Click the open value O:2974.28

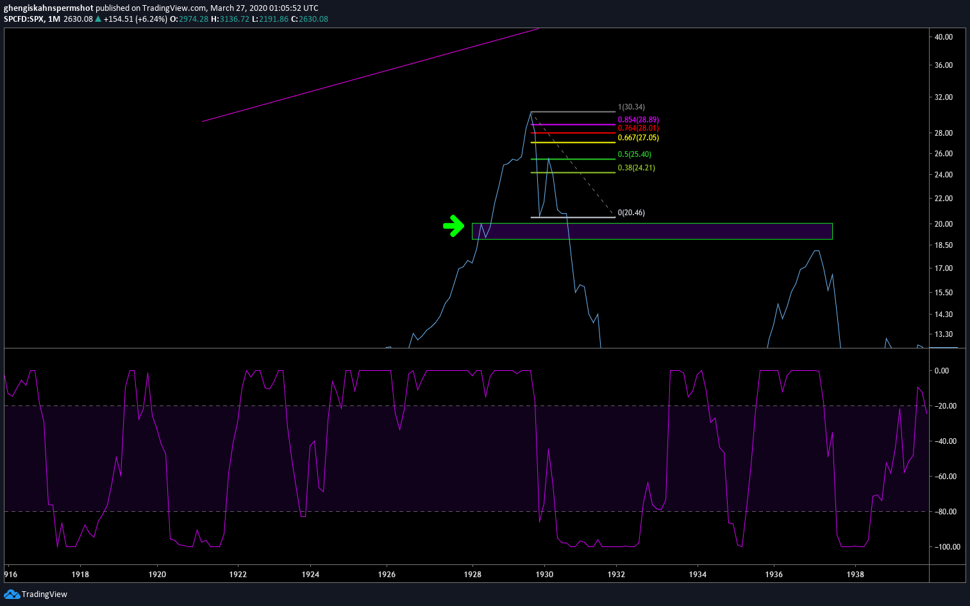(189, 19)
